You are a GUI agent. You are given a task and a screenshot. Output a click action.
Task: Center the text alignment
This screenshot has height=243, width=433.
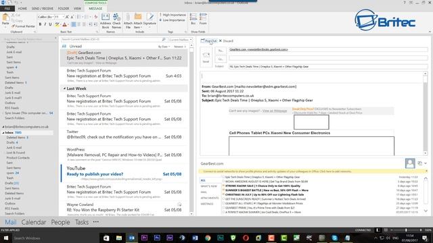click(79, 24)
